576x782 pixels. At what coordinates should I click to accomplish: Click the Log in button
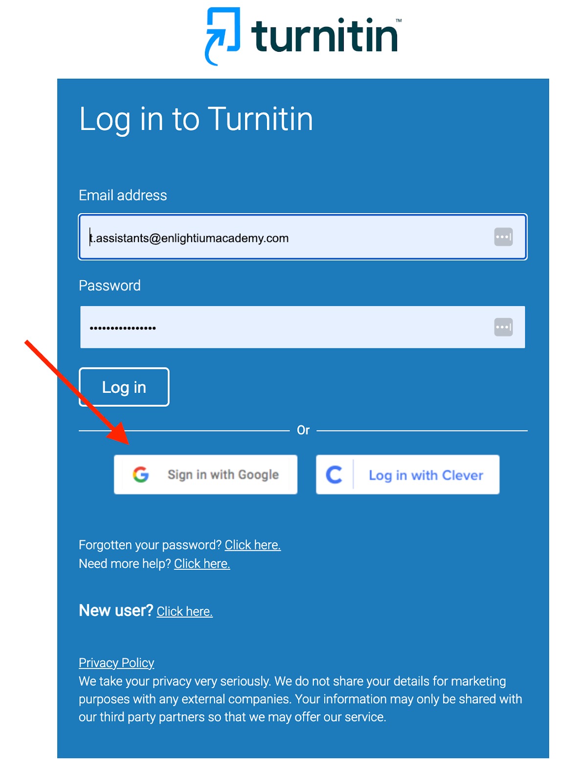(x=124, y=387)
